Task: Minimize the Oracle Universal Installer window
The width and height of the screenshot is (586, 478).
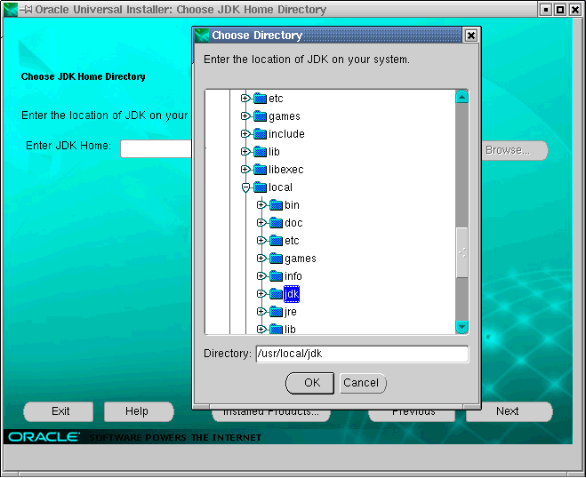Action: (546, 10)
